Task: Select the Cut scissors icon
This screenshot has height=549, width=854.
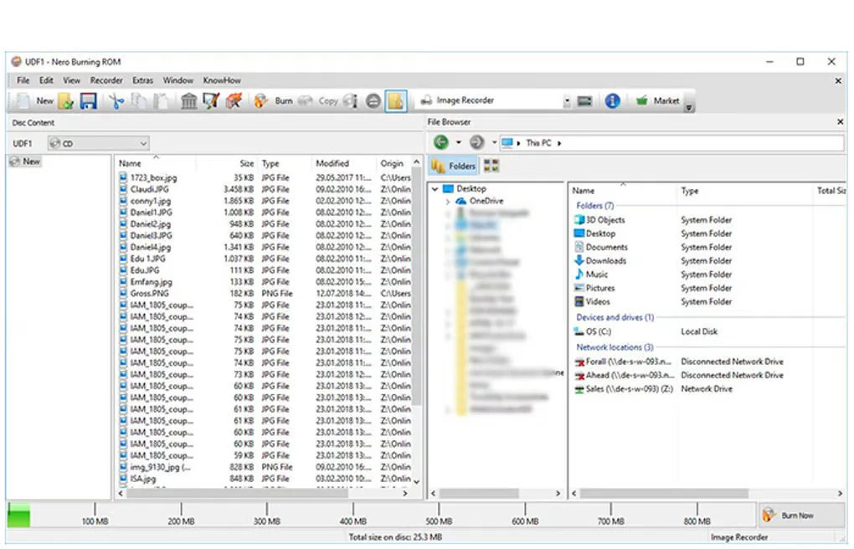Action: tap(116, 101)
